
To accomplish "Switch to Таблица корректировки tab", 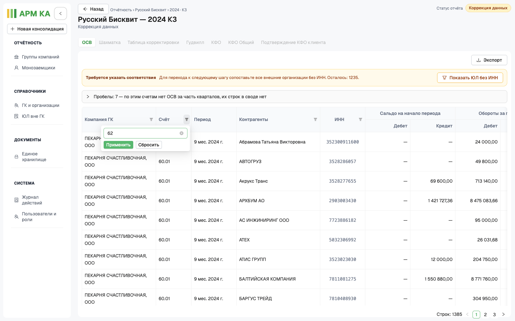I will click(153, 42).
